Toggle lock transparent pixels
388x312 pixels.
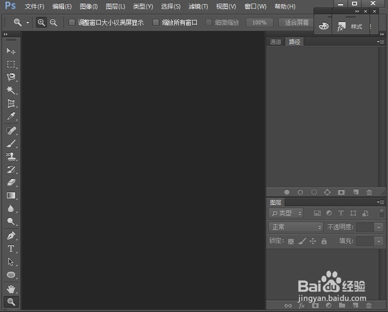coord(291,241)
